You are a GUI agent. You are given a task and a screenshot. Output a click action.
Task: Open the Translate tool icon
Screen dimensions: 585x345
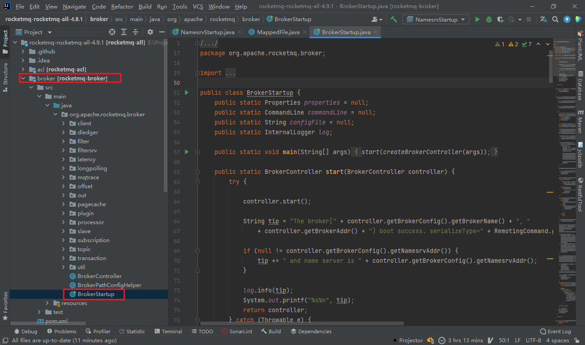[544, 19]
